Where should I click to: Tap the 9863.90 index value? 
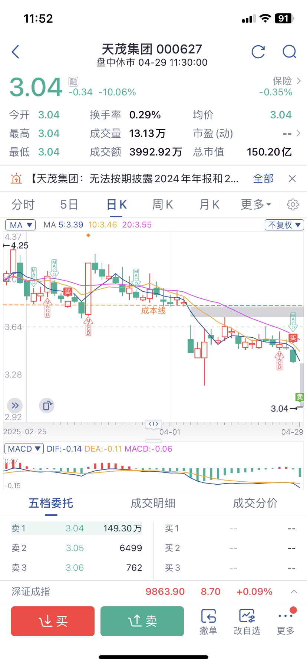point(165,592)
